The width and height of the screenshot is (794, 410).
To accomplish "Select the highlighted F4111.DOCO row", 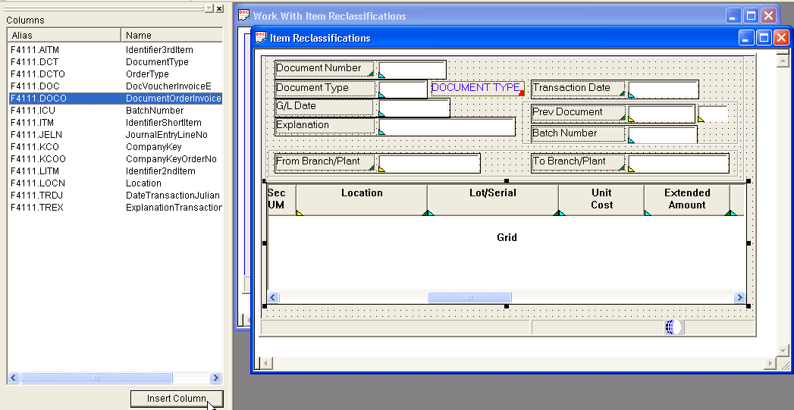I will tap(115, 99).
